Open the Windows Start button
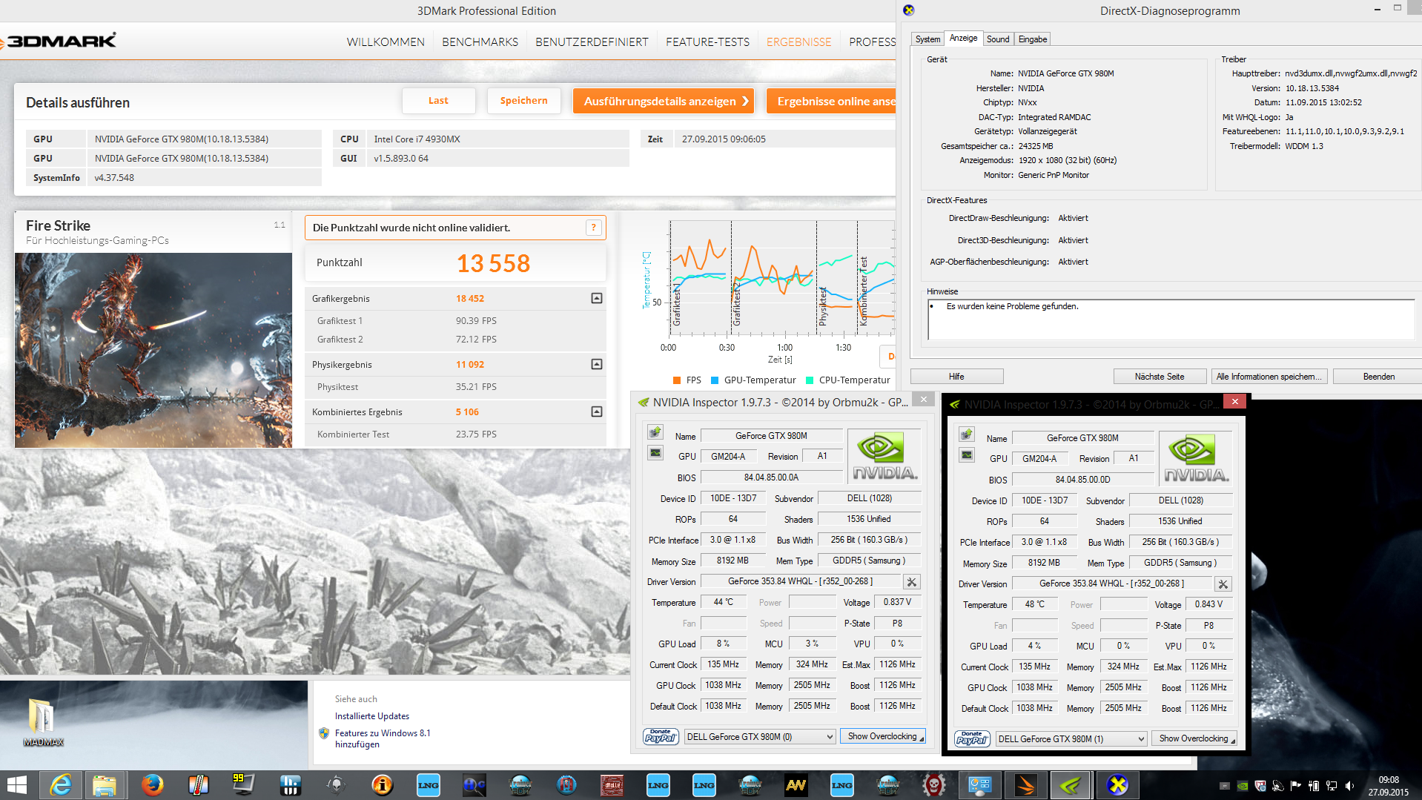1422x800 pixels. pos(17,784)
